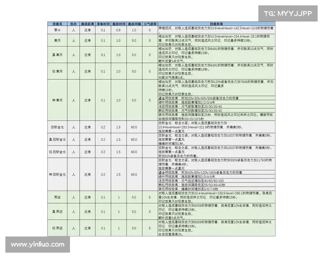This screenshot has width=323, height=258.
Task: Click the skill name cell 神·回斩金戈
Action: point(57,175)
